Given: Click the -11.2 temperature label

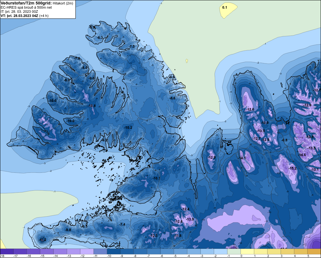Looking at the screenshot, I should [42, 240].
